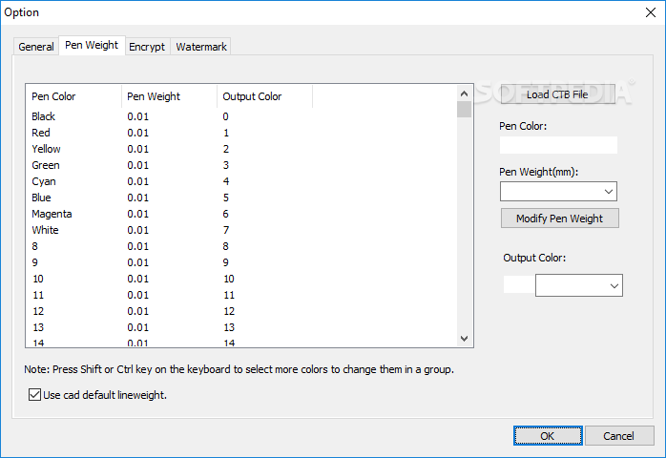Screen dimensions: 666x458
Task: Click the Pen Color display field
Action: [x=558, y=145]
